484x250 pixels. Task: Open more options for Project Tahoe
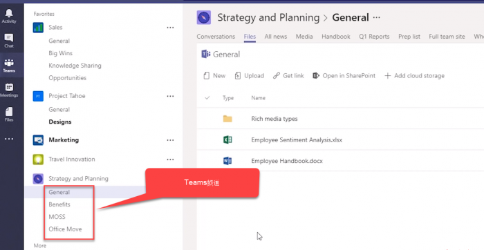pyautogui.click(x=170, y=96)
